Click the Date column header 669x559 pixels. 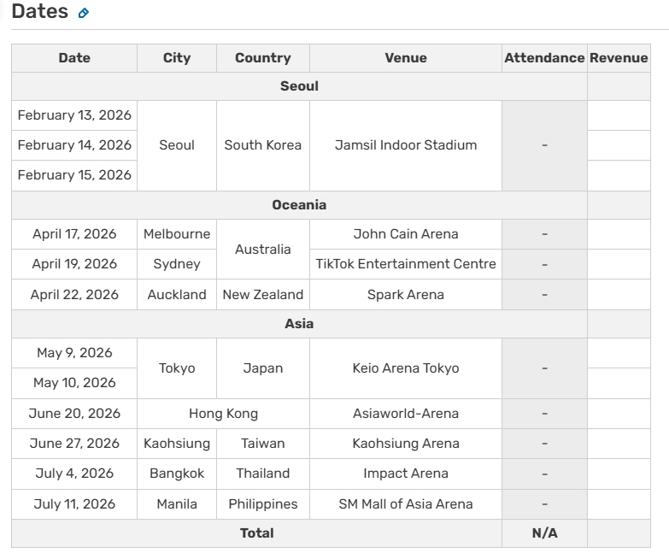coord(74,58)
